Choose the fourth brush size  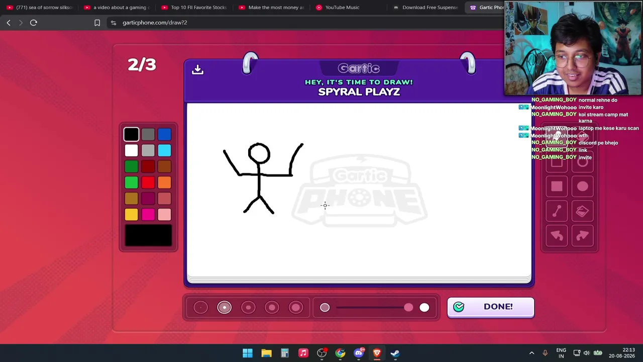coord(272,307)
